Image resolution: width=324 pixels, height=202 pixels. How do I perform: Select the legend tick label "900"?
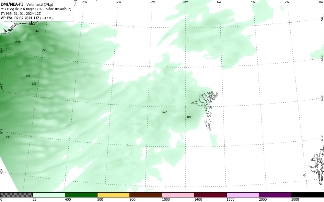133,199
